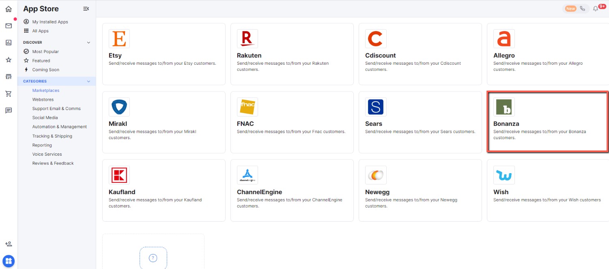Click the Kaufland logo icon
609x269 pixels.
pyautogui.click(x=119, y=175)
